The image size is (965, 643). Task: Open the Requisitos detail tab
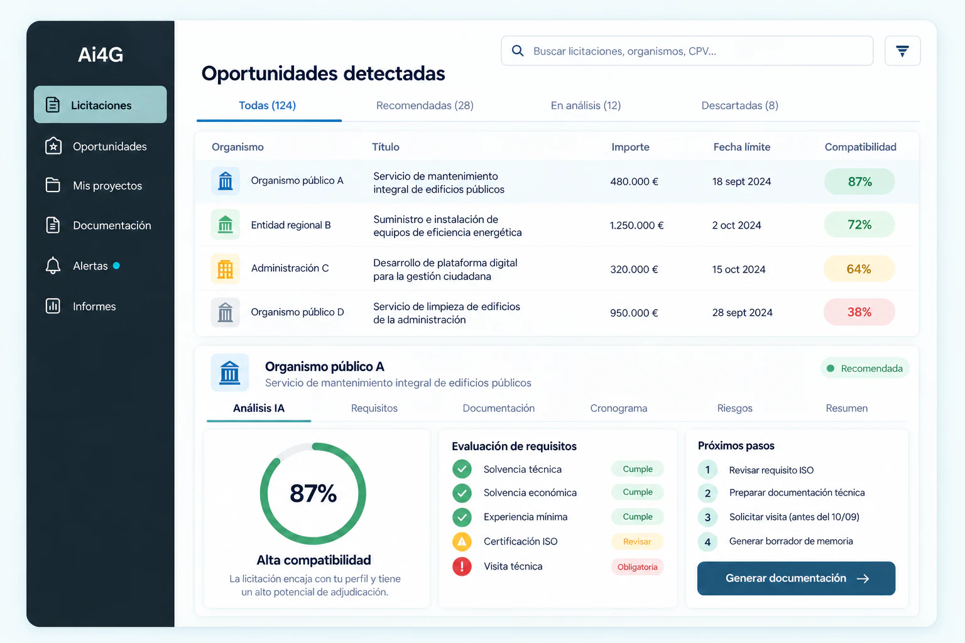click(374, 408)
